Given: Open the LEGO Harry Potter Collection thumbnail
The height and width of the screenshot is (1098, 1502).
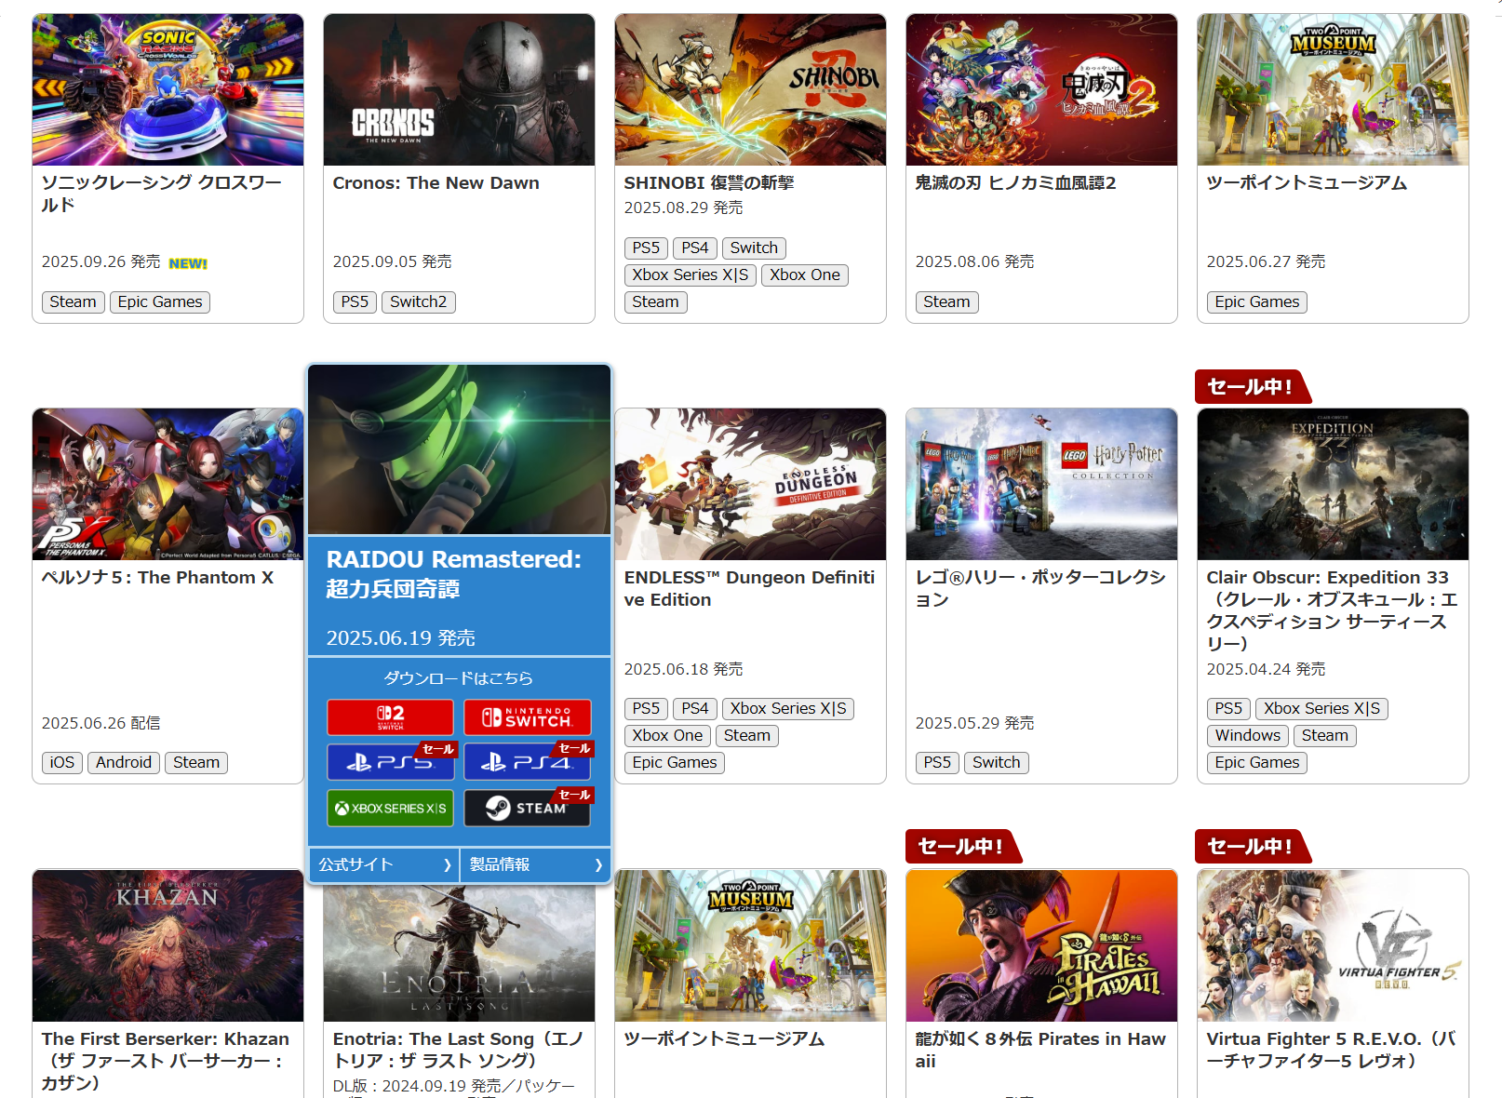Looking at the screenshot, I should pyautogui.click(x=1041, y=484).
